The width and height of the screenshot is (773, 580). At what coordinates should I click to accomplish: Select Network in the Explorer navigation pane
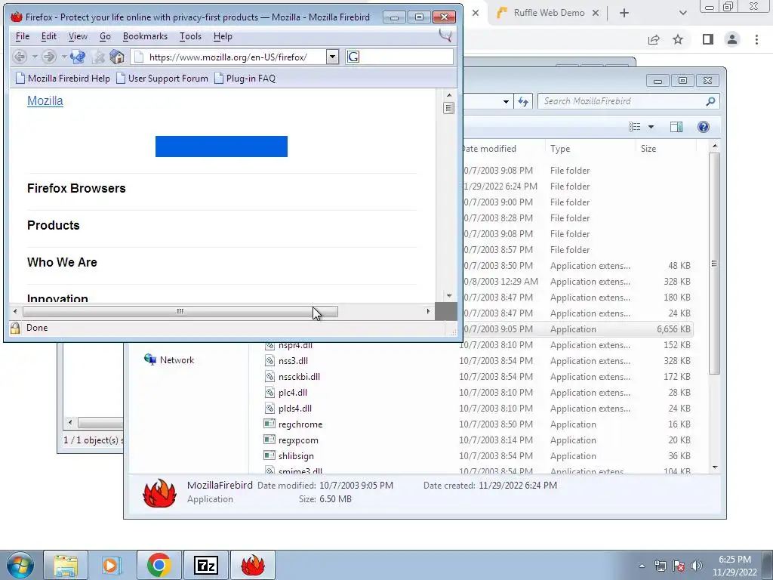tap(170, 360)
